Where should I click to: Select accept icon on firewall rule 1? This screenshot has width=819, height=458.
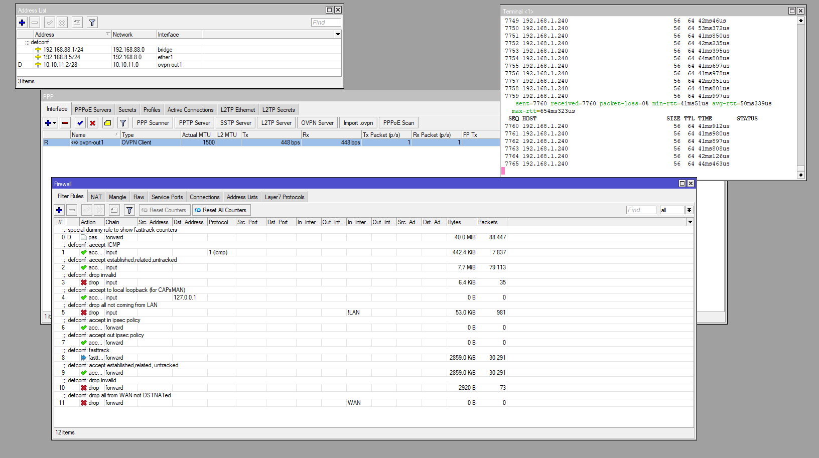[84, 252]
